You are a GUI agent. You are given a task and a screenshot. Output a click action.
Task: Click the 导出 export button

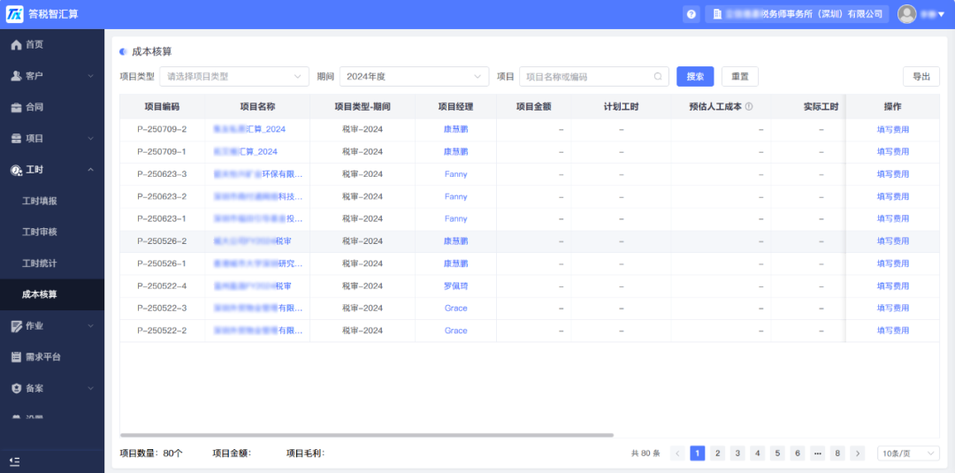point(921,77)
